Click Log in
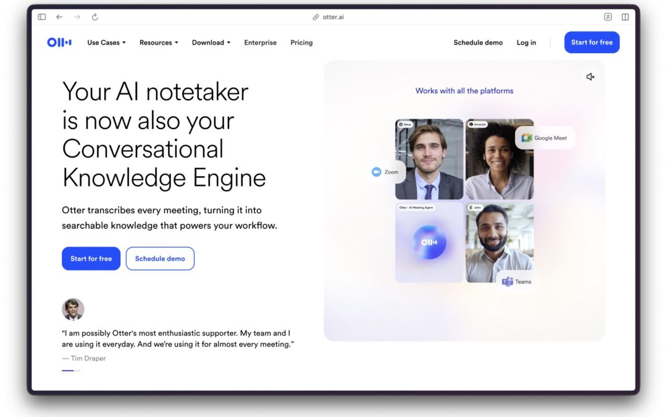 [526, 43]
